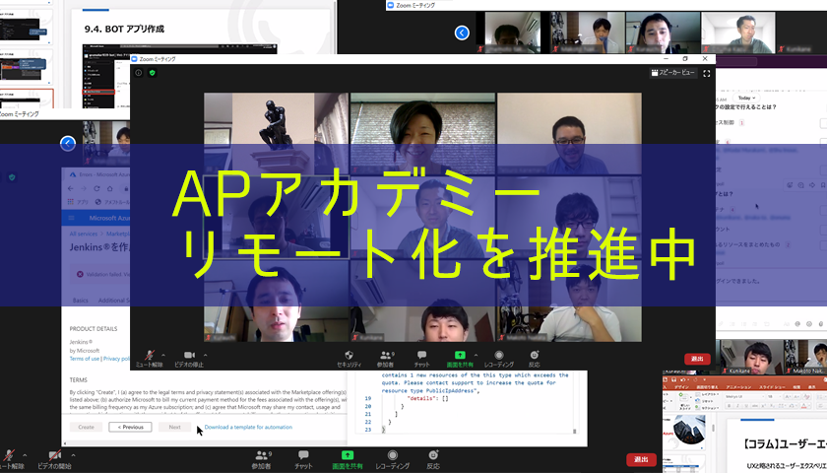Expand video options caret beside the stop video button
Image resolution: width=827 pixels, height=473 pixels.
tap(206, 353)
